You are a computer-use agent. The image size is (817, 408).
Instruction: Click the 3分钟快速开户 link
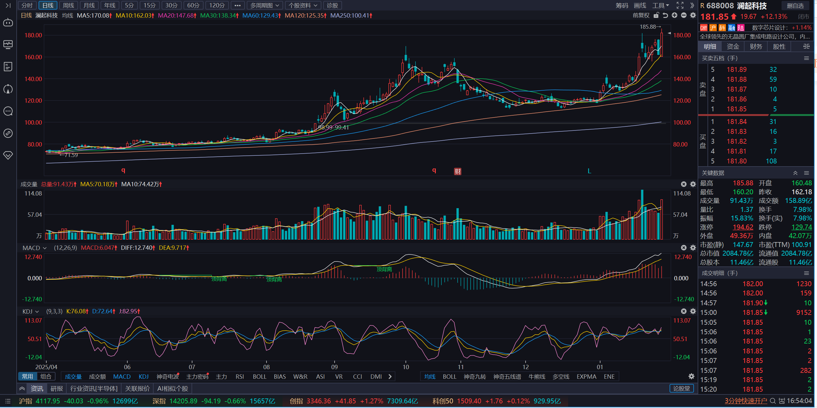[746, 401]
